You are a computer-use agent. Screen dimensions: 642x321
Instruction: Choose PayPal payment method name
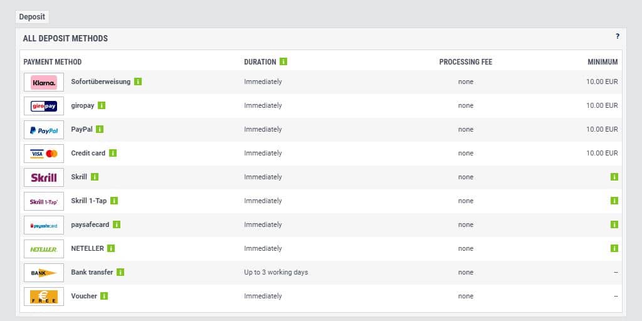click(82, 129)
